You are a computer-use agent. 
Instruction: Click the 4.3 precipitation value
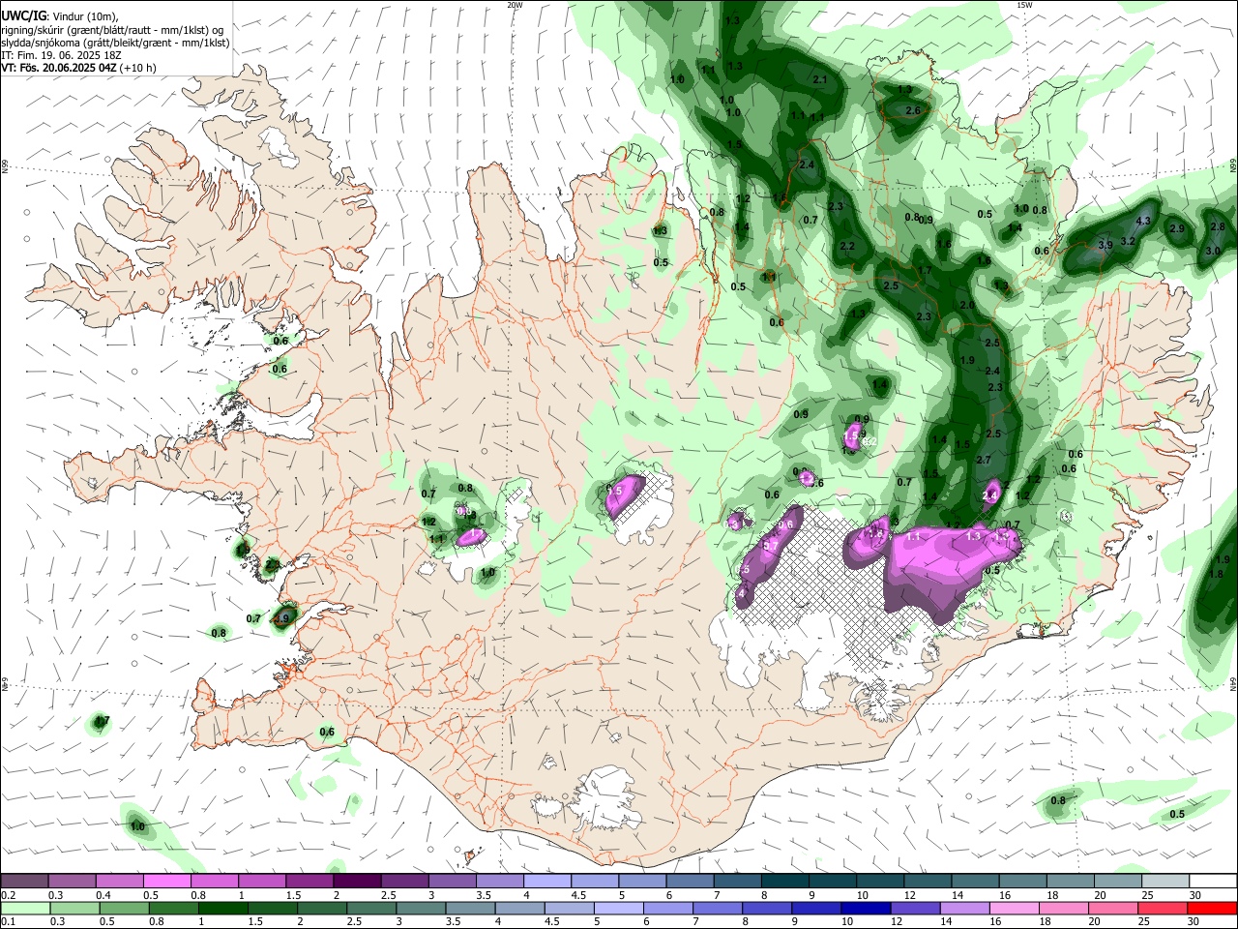(x=1143, y=222)
